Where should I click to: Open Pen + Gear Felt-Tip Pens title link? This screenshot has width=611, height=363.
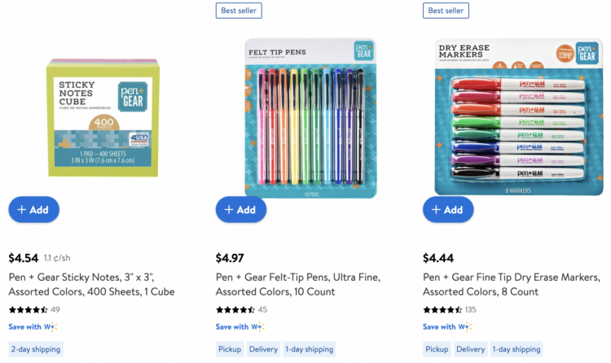click(297, 284)
